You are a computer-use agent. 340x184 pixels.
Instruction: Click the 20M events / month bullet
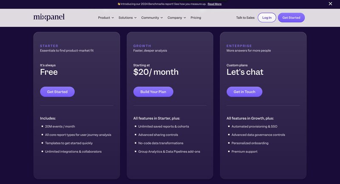coord(60,126)
